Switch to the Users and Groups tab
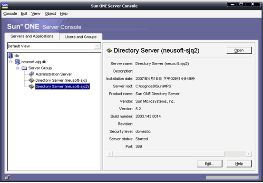The image size is (263, 183). coord(81,37)
